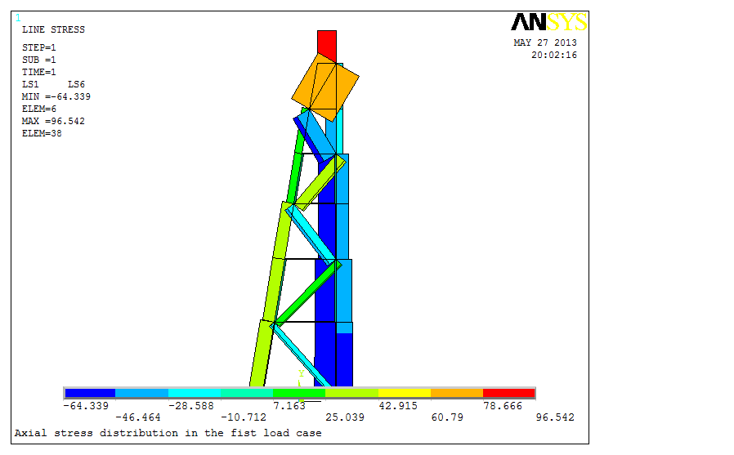The image size is (734, 455).
Task: Click the cyan legend color band
Action: point(195,393)
